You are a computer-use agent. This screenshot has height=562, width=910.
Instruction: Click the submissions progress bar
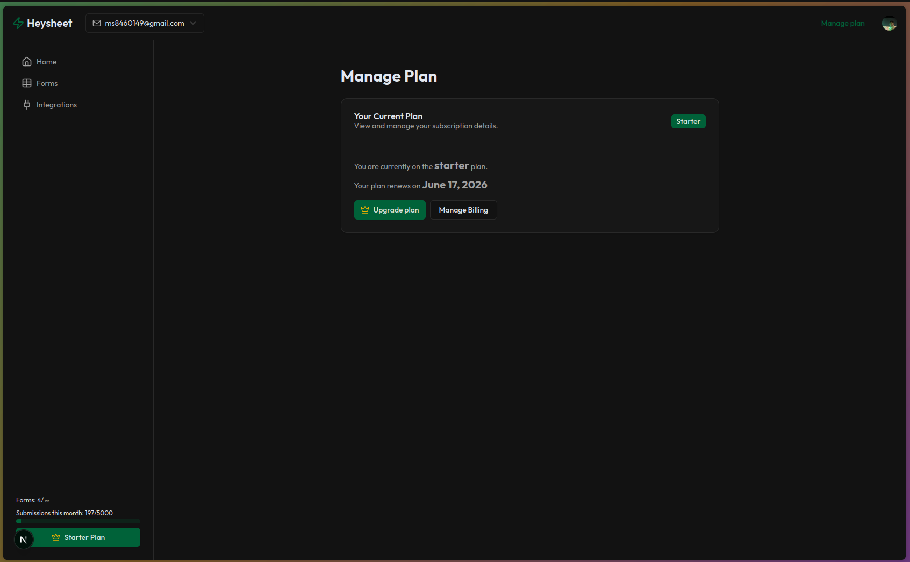(78, 521)
